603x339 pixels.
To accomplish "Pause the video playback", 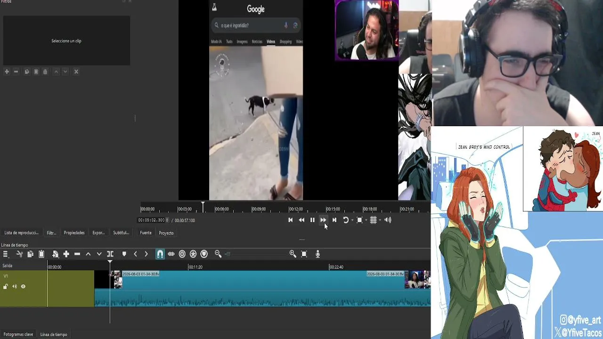I will pos(312,220).
